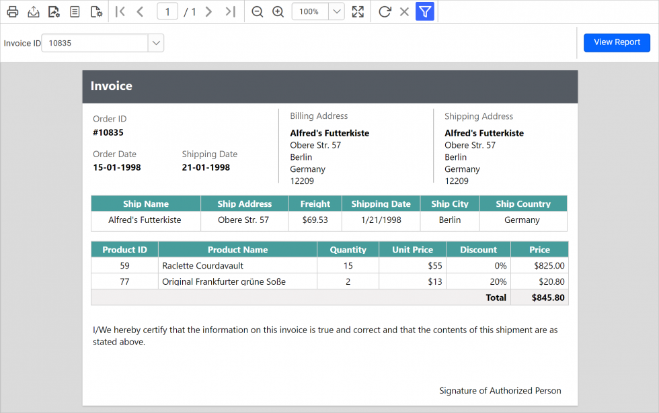Refresh the report
The image size is (659, 413).
(385, 12)
